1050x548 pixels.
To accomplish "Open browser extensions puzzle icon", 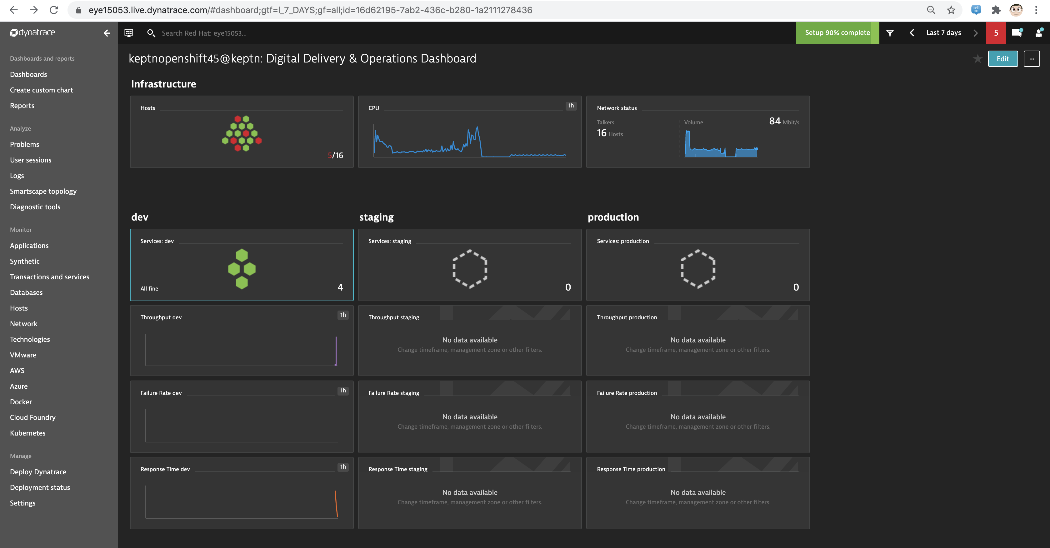I will (996, 10).
